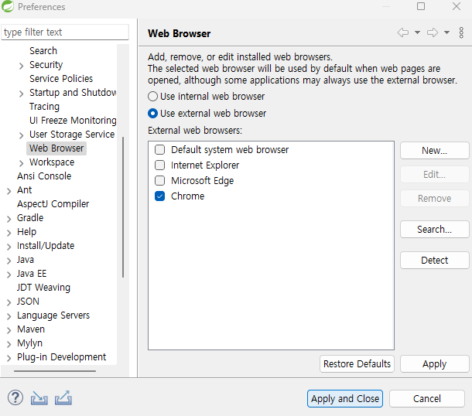
Task: Select AspectJ Compiler preference page
Action: coord(53,204)
